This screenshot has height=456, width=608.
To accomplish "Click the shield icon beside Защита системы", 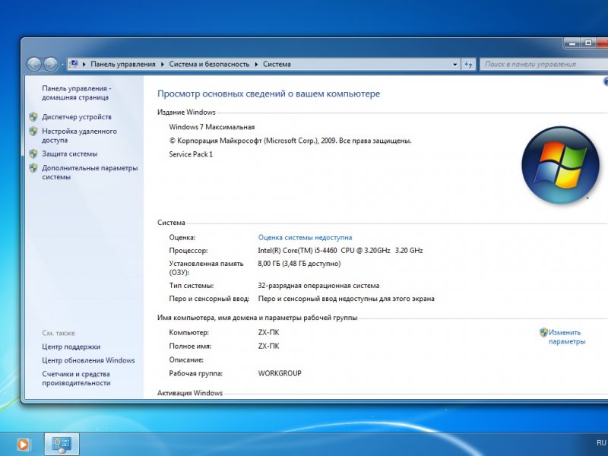I will (33, 154).
